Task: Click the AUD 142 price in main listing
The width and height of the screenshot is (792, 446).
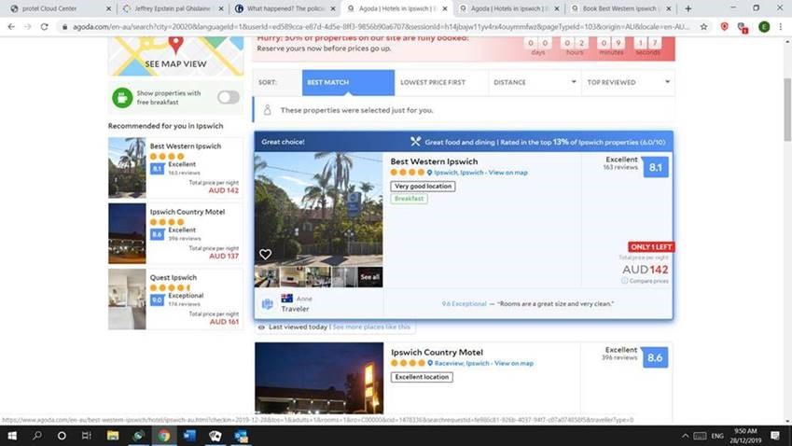Action: (x=645, y=270)
